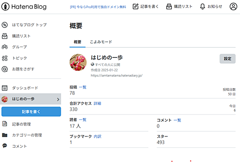Click the bookmark count value 1

click(x=71, y=142)
